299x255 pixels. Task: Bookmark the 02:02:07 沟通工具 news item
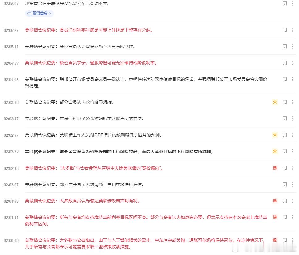tap(285, 184)
